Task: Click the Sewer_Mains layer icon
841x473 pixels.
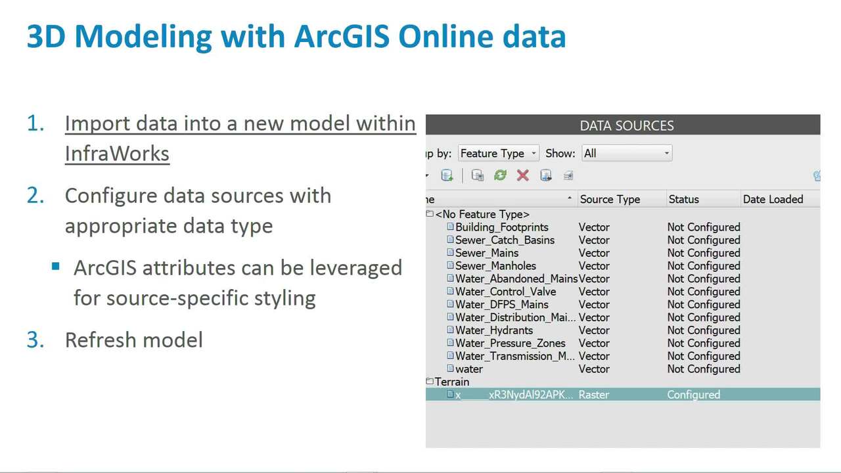Action: click(450, 252)
